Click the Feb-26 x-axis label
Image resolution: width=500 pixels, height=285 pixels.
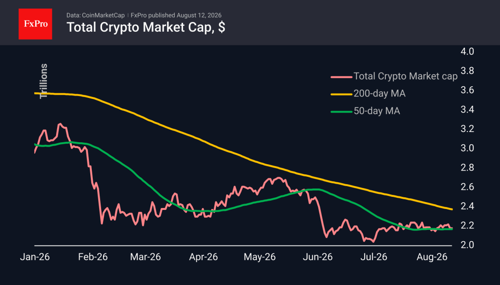[x=93, y=257]
